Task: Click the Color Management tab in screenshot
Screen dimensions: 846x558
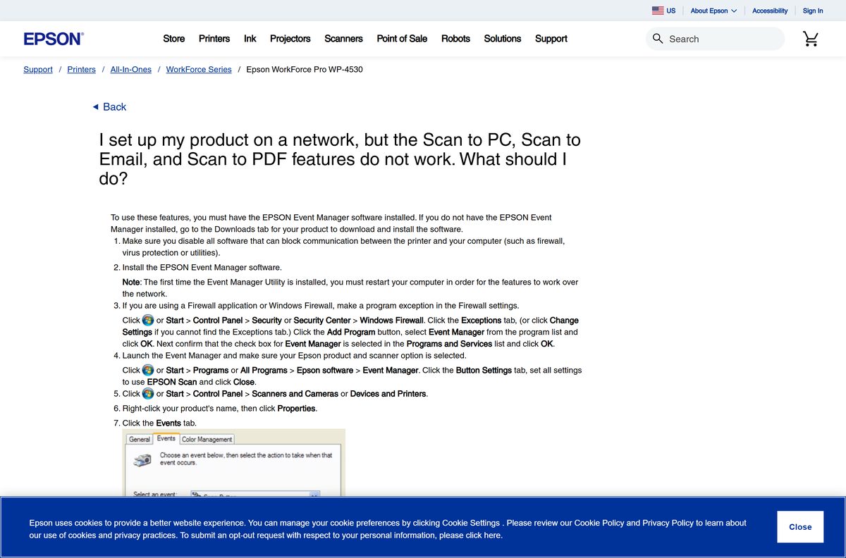Action: click(x=207, y=439)
